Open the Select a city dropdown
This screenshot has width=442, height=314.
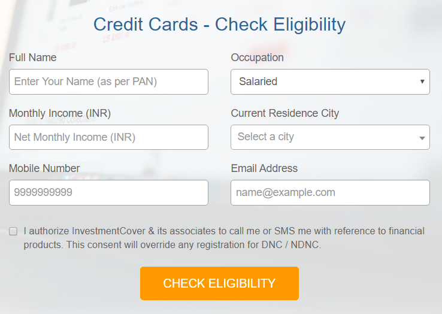coord(330,137)
